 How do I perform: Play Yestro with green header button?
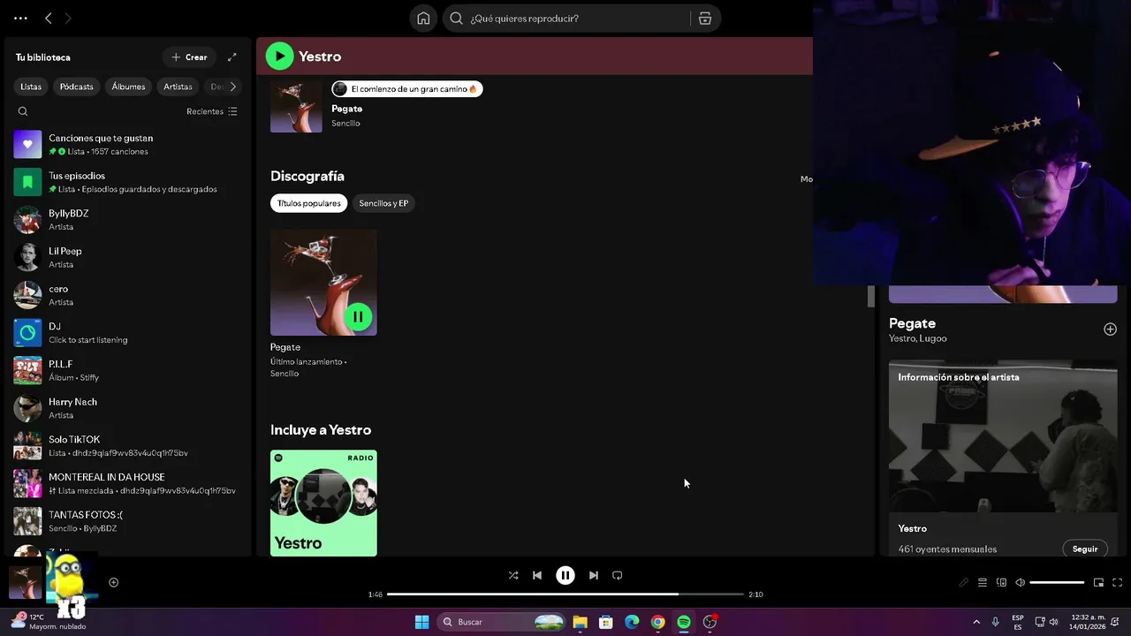tap(279, 56)
